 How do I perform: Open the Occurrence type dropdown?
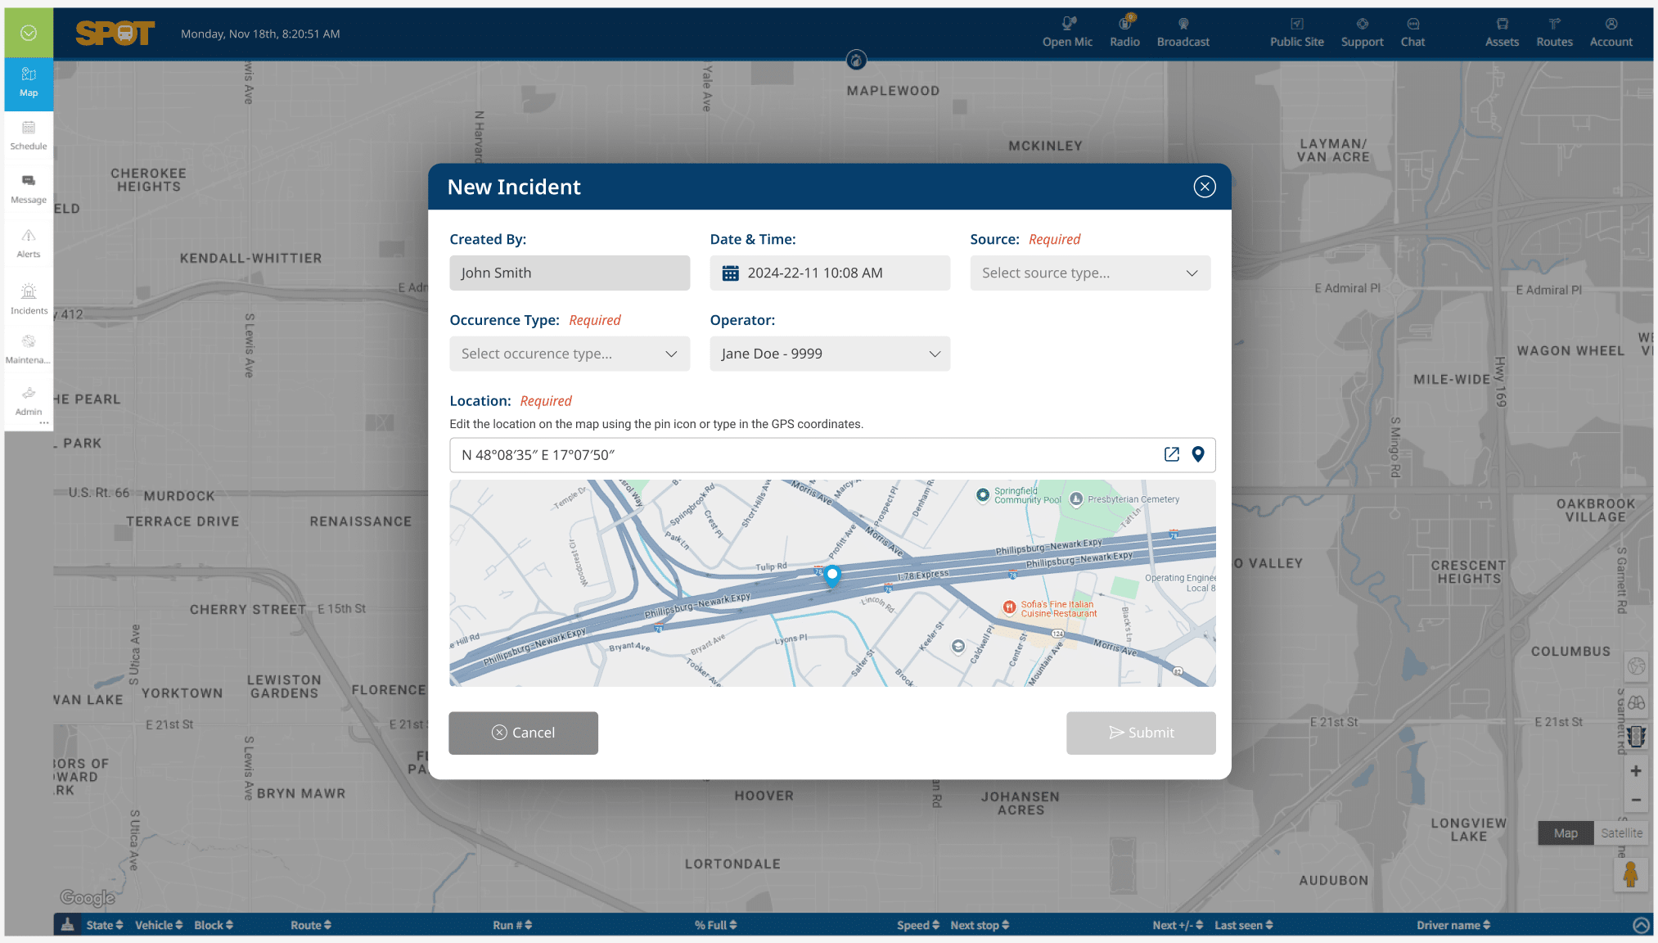(x=569, y=354)
